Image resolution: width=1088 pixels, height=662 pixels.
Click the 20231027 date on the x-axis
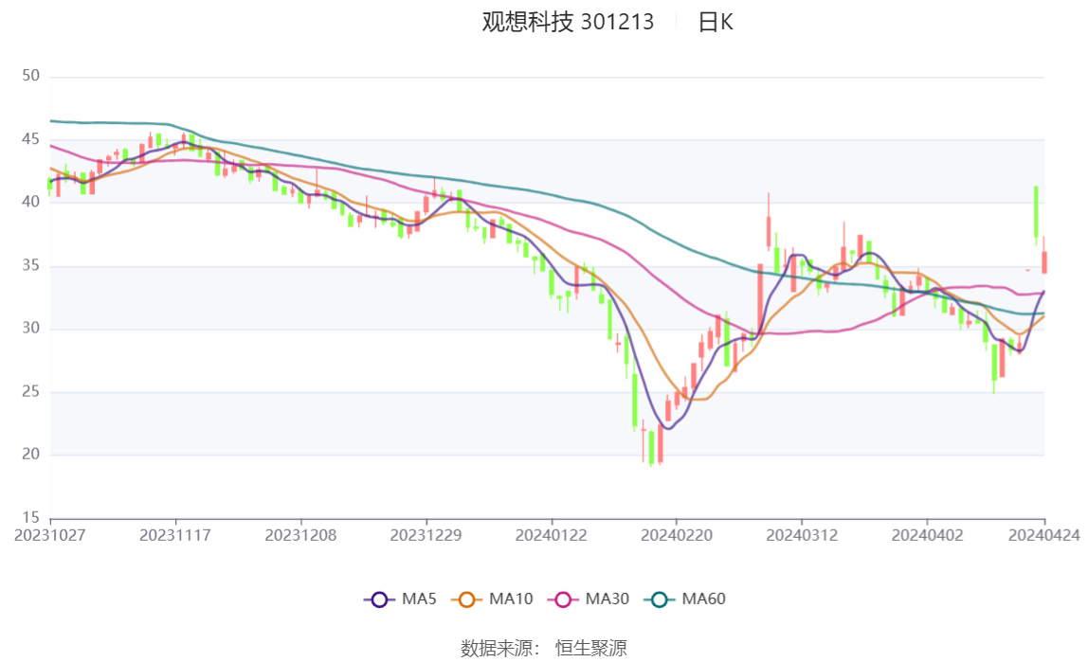tap(50, 535)
